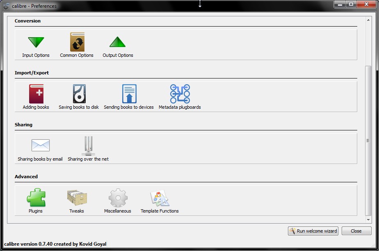Click the calibre version 0.7.40 status text

coord(55,244)
